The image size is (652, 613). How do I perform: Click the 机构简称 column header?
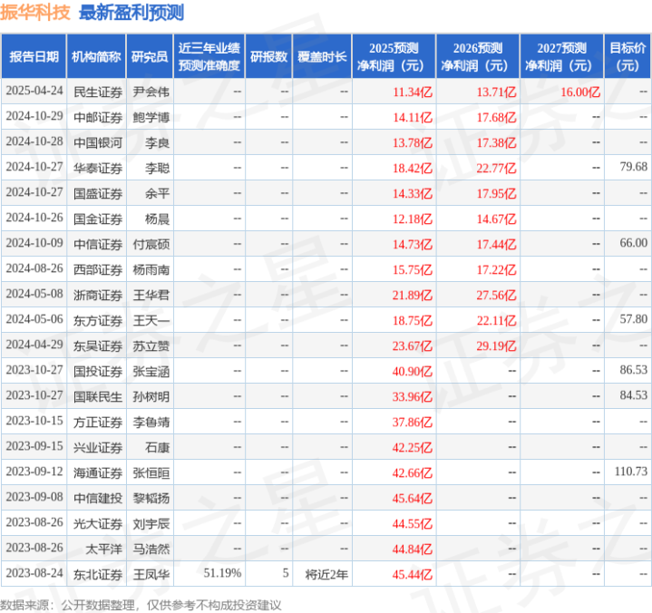click(95, 57)
